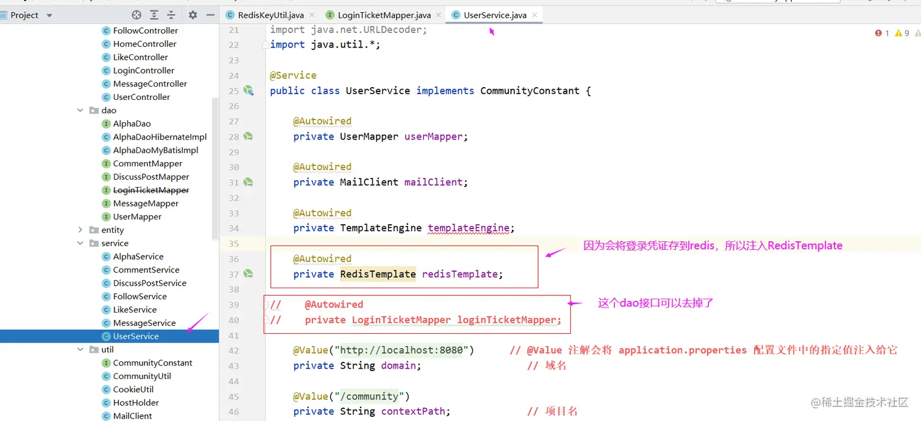Select AlphaDaoHibernateImpl class file
The height and width of the screenshot is (421, 921).
pyautogui.click(x=160, y=137)
